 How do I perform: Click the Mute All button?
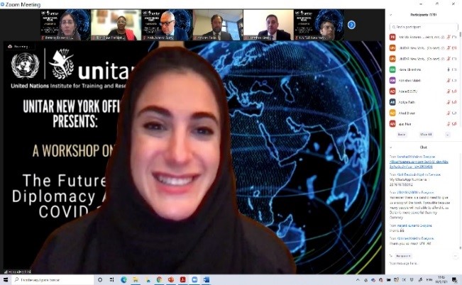click(425, 133)
